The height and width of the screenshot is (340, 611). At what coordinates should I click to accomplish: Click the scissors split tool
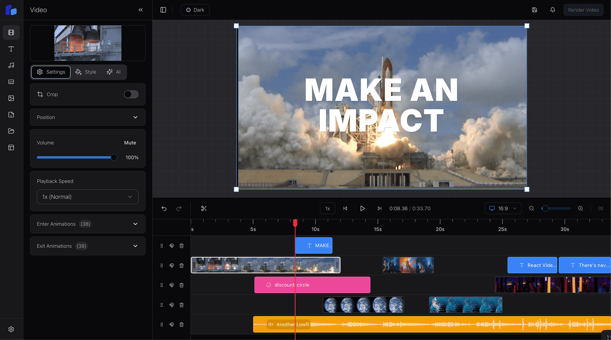204,208
